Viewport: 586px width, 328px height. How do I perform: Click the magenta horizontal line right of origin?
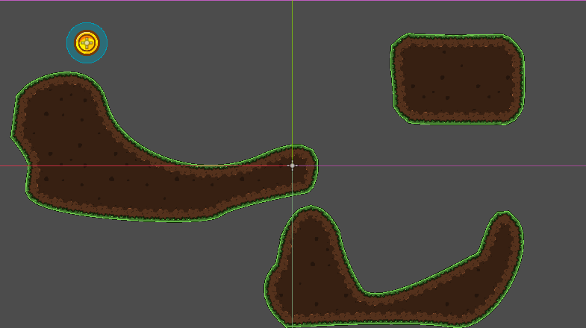point(448,165)
